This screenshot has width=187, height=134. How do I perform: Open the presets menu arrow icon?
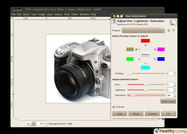tap(174, 30)
